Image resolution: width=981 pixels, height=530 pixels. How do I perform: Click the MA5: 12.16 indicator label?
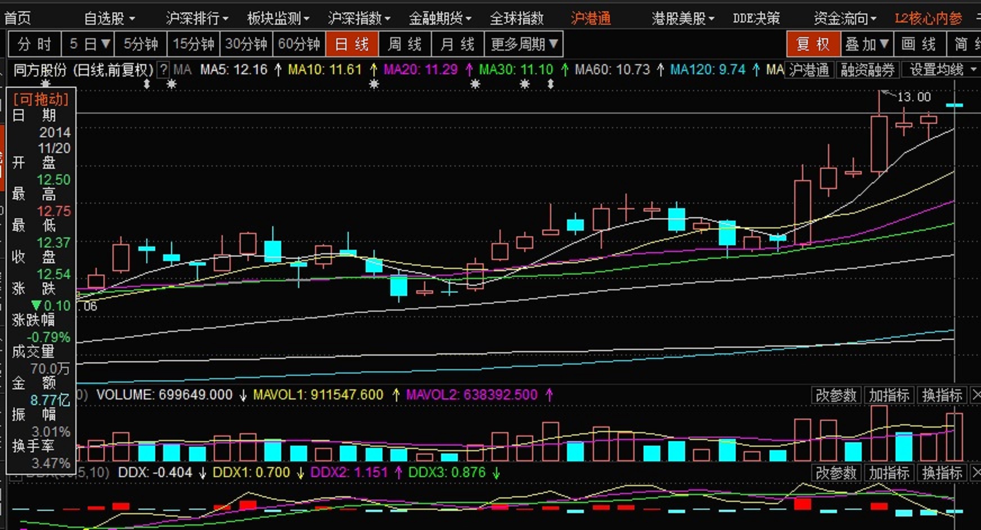(x=234, y=70)
